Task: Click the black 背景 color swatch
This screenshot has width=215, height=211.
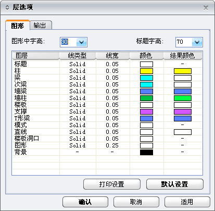Action: coord(146,152)
